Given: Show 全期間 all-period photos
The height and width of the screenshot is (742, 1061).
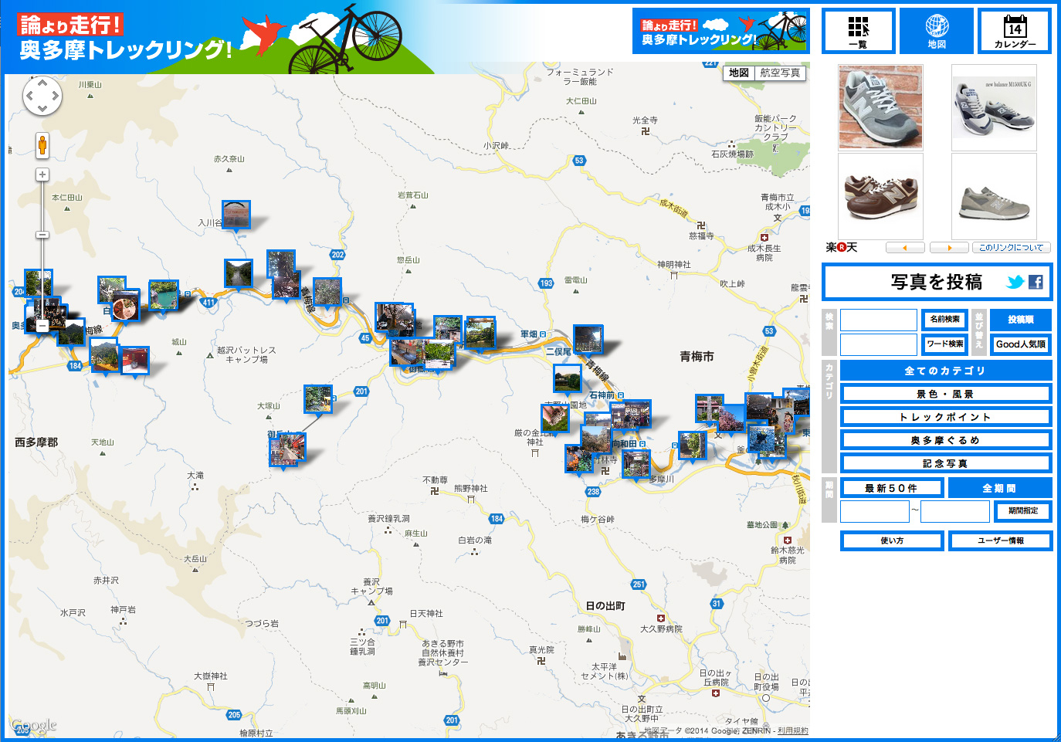Looking at the screenshot, I should pyautogui.click(x=1000, y=488).
